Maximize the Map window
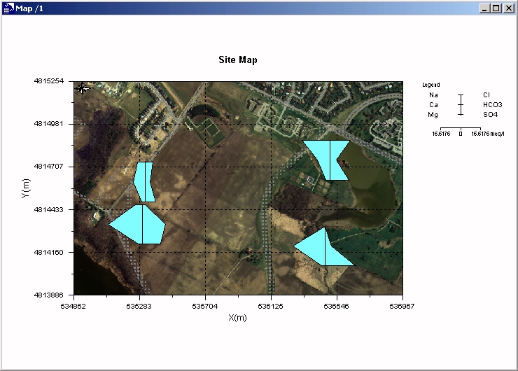The image size is (518, 371). (496, 8)
